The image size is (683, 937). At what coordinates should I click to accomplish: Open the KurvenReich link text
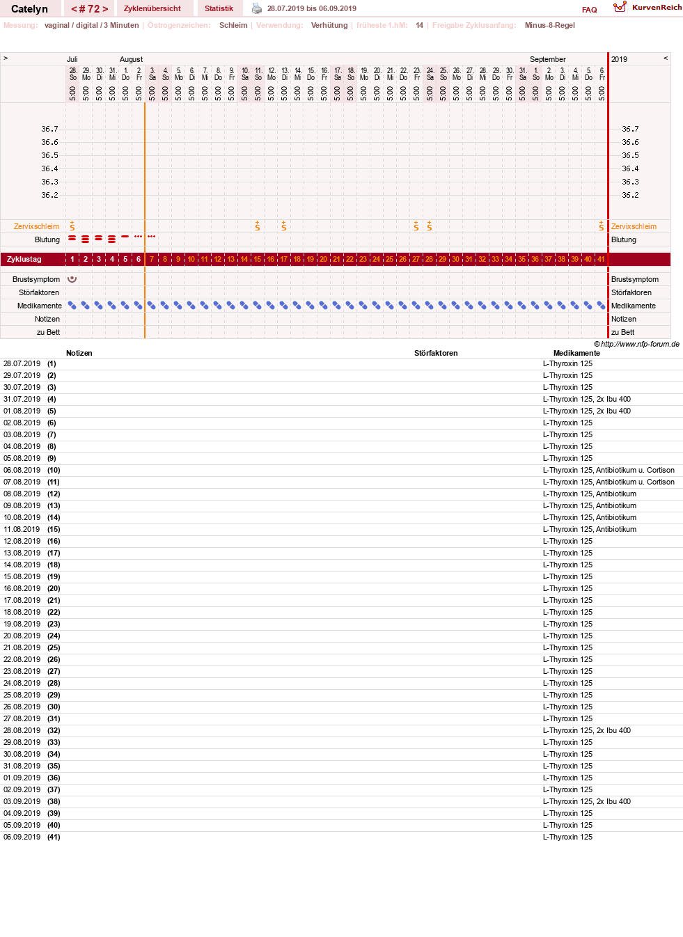pyautogui.click(x=657, y=7)
